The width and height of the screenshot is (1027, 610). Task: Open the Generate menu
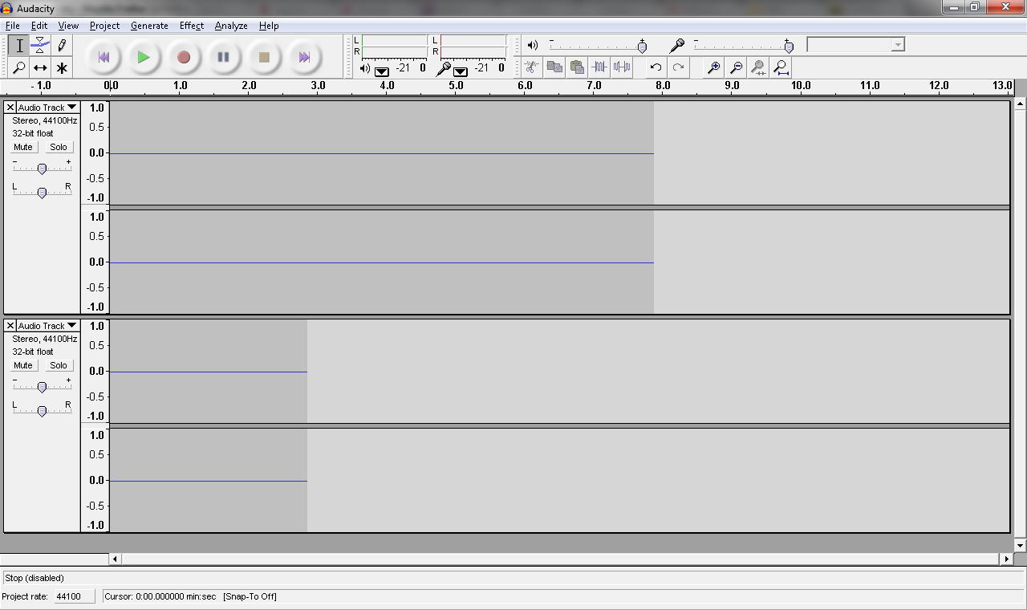click(x=149, y=26)
